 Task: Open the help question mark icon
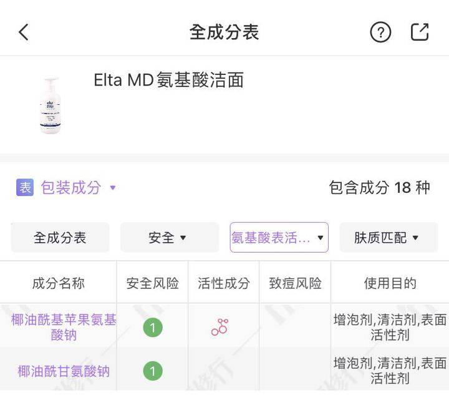point(380,32)
